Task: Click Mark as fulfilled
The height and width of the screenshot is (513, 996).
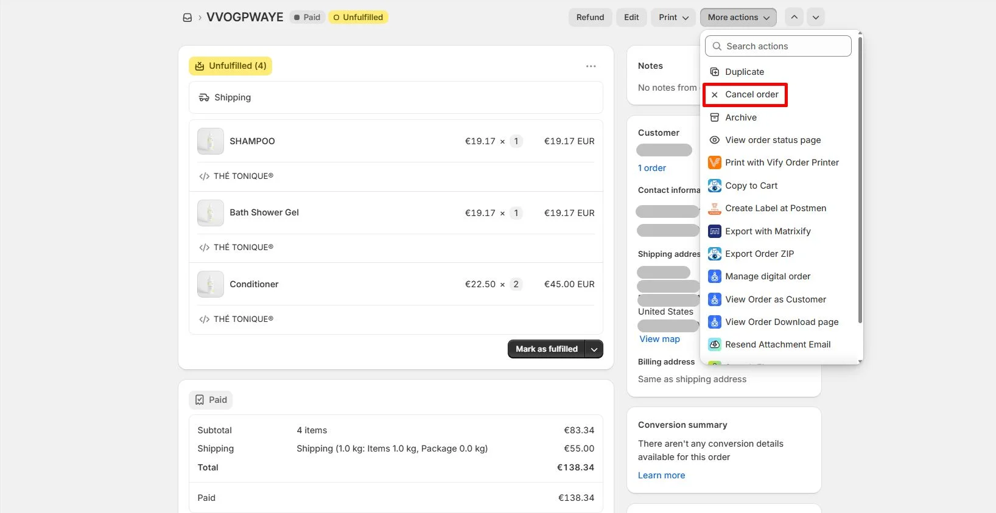Action: [x=547, y=349]
